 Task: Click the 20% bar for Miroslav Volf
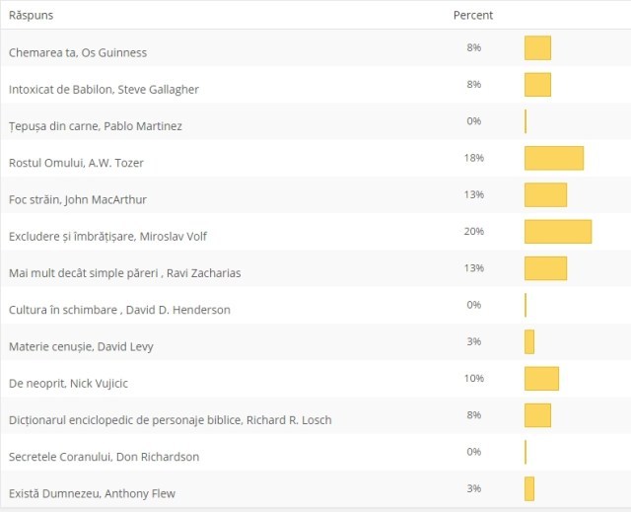click(x=557, y=231)
